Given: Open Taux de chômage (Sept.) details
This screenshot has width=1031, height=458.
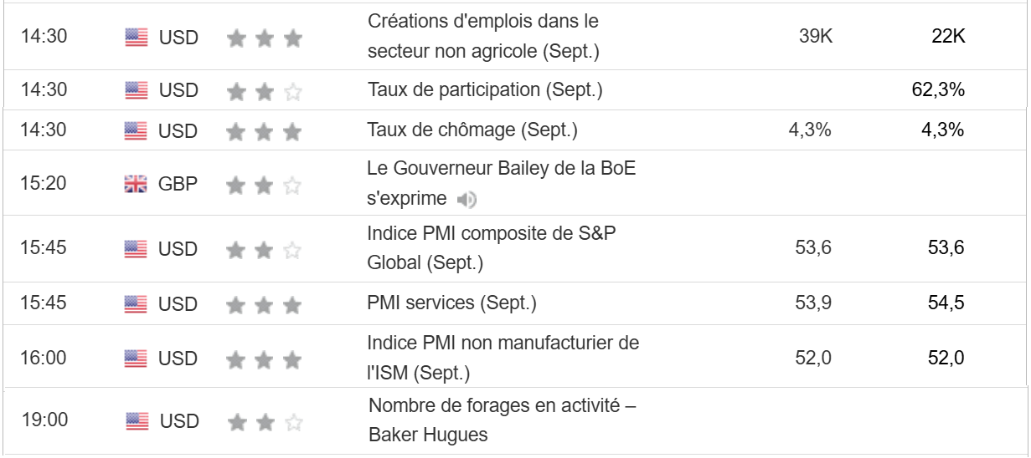Looking at the screenshot, I should click(472, 130).
